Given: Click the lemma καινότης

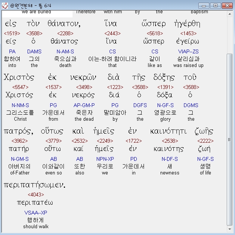Looking at the screenshot, I should point(169,149).
